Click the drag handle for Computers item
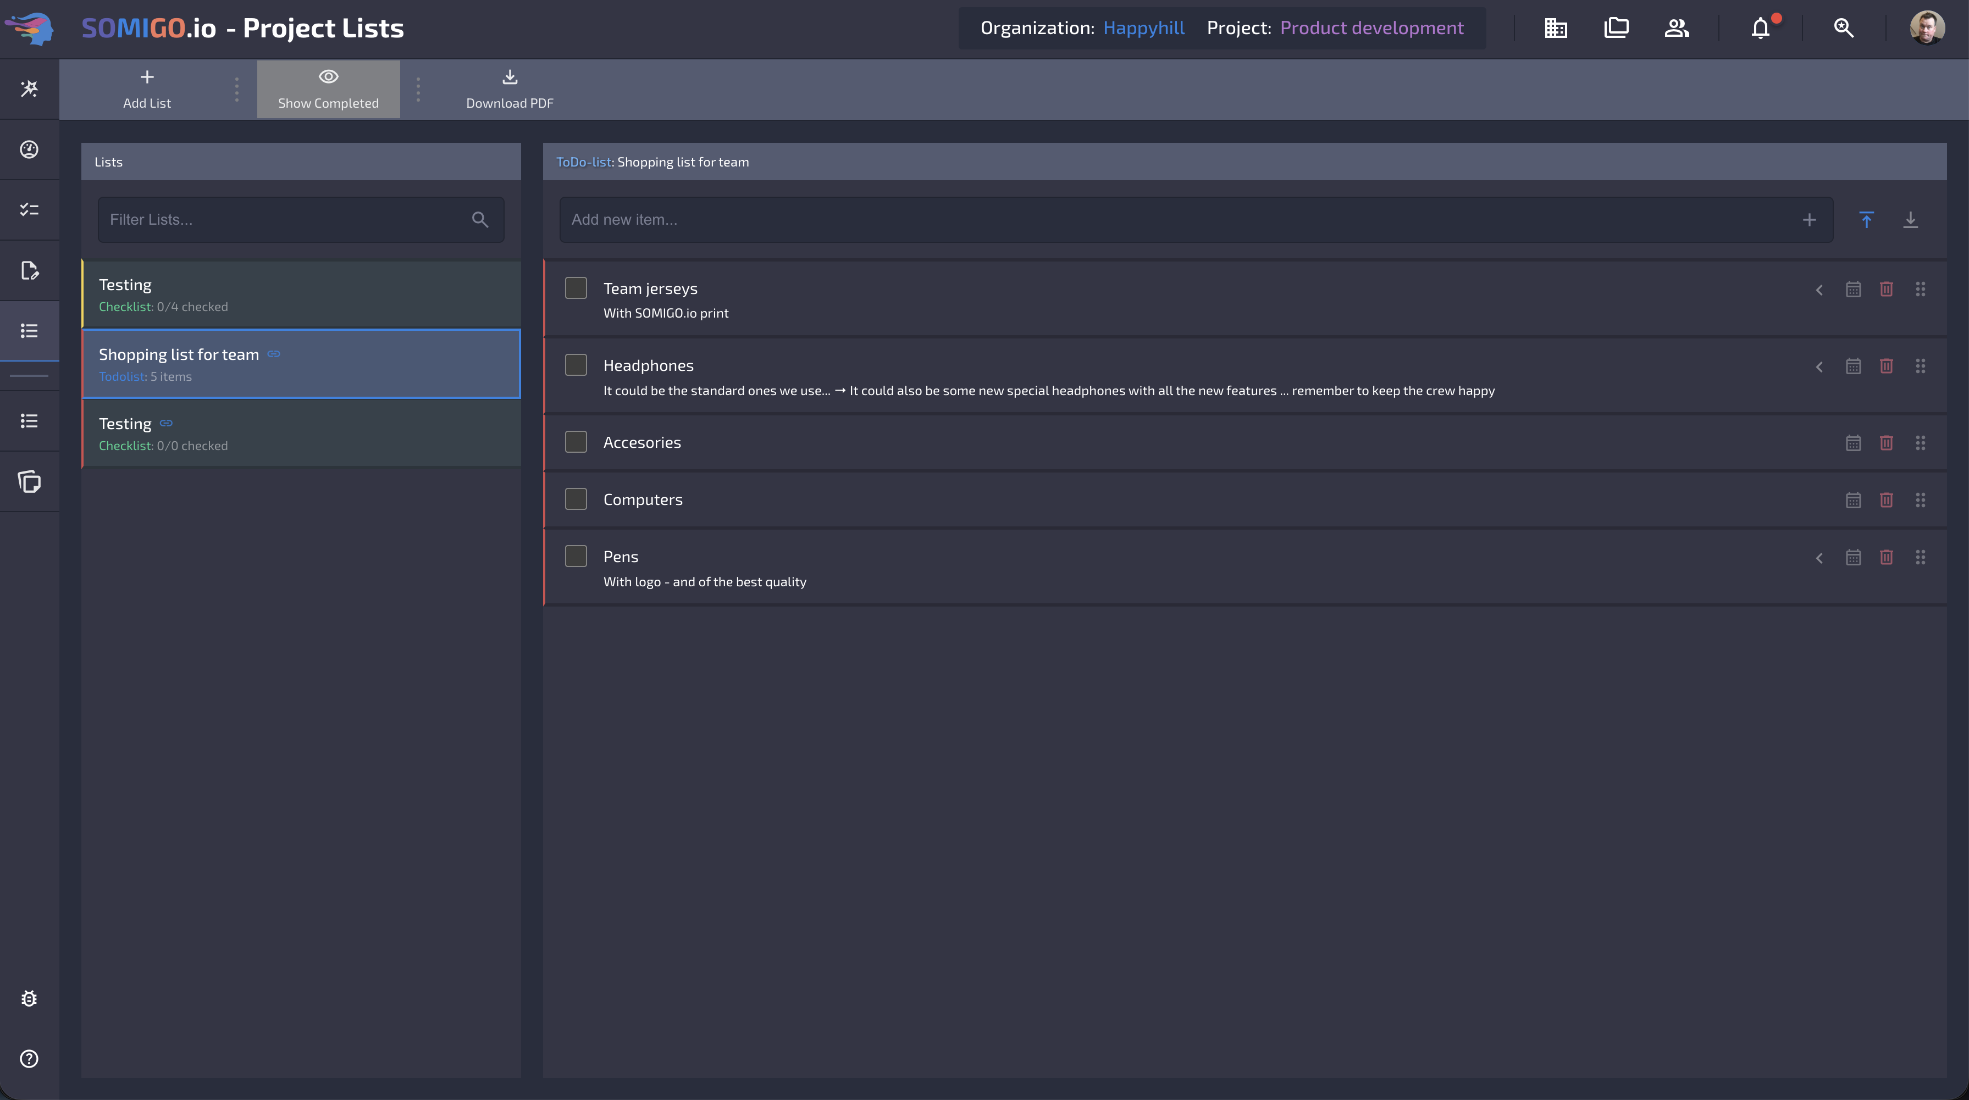 (1920, 501)
